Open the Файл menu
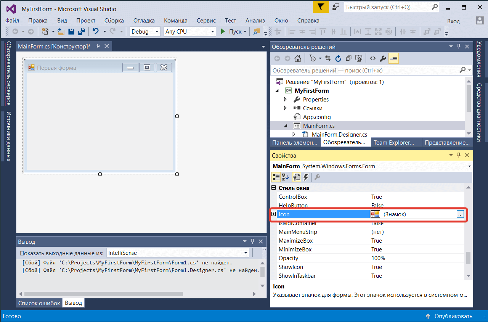This screenshot has height=322, width=488. 13,21
